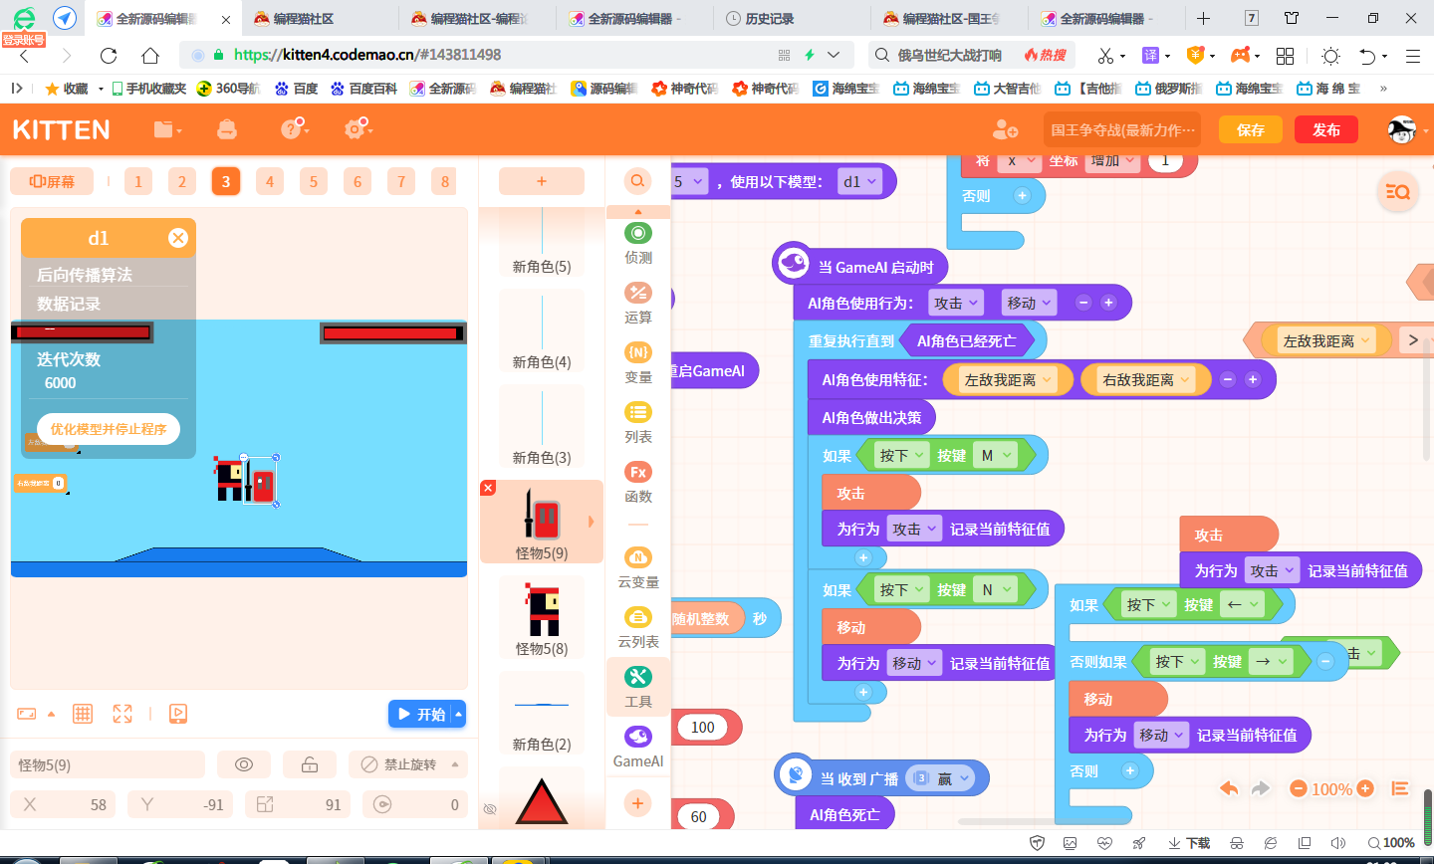
Task: Click the red 发布 publish button
Action: point(1326,130)
